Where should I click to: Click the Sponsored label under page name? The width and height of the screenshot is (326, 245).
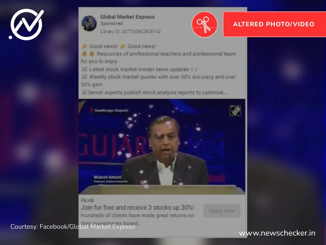coord(111,24)
